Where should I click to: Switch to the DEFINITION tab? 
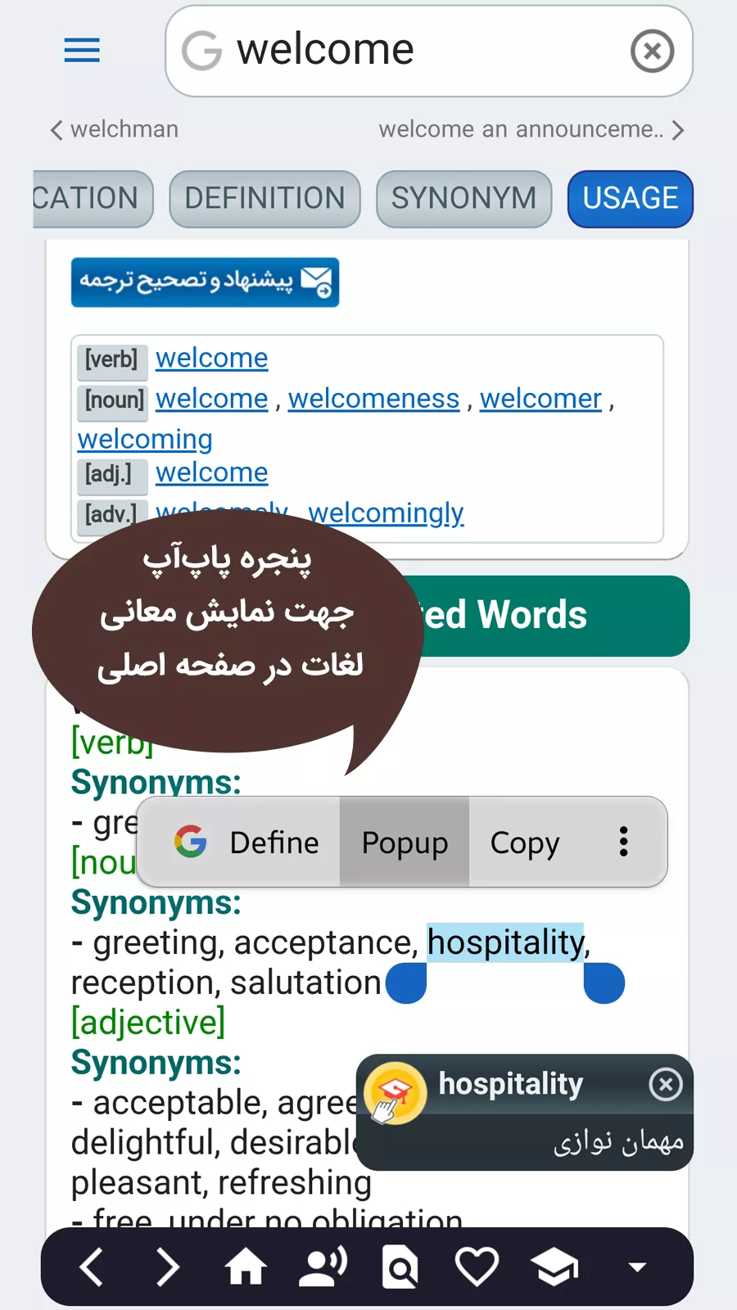[x=265, y=198]
